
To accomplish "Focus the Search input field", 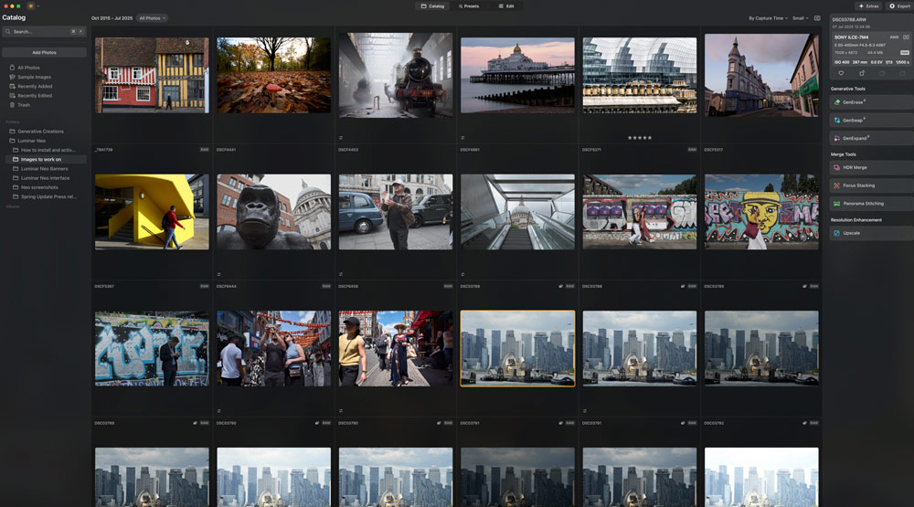I will click(x=44, y=31).
